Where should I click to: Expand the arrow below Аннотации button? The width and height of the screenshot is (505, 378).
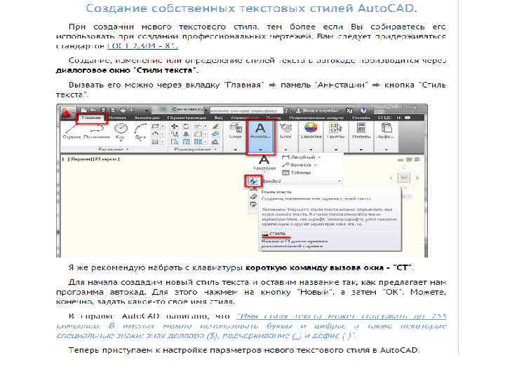tap(260, 150)
